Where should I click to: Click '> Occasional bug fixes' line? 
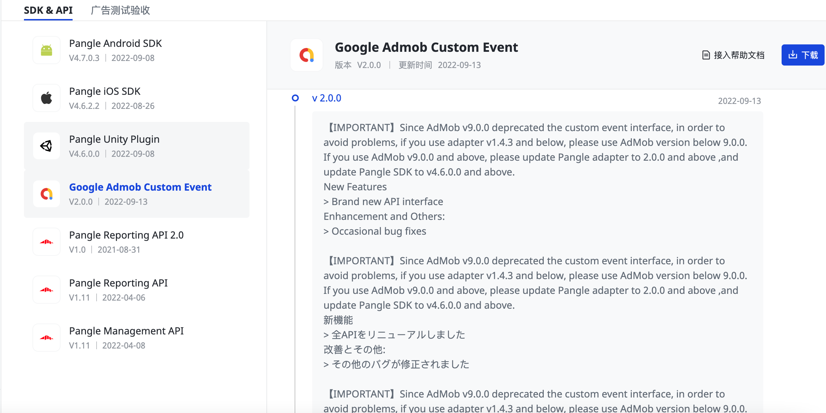[375, 231]
